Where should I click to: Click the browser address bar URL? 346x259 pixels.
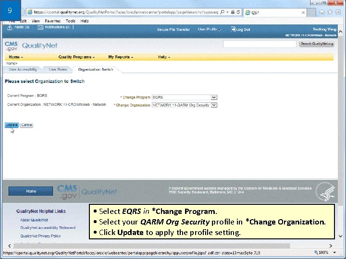126,12
